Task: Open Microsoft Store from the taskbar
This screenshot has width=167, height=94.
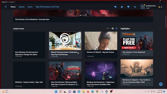Action: (x=74, y=91)
